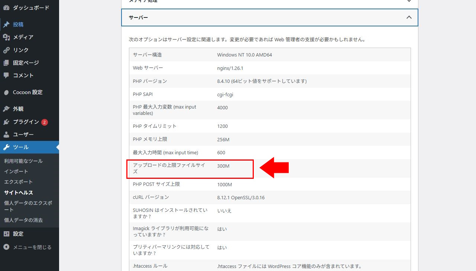
Task: Expand the section above サーバー
Action: (409, 1)
